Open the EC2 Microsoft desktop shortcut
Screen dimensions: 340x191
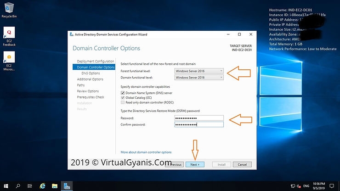click(x=9, y=60)
